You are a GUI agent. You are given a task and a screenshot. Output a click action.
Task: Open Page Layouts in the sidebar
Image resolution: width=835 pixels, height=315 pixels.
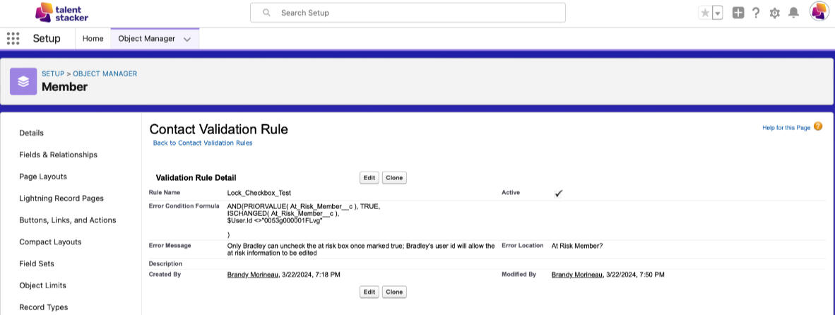(x=44, y=177)
